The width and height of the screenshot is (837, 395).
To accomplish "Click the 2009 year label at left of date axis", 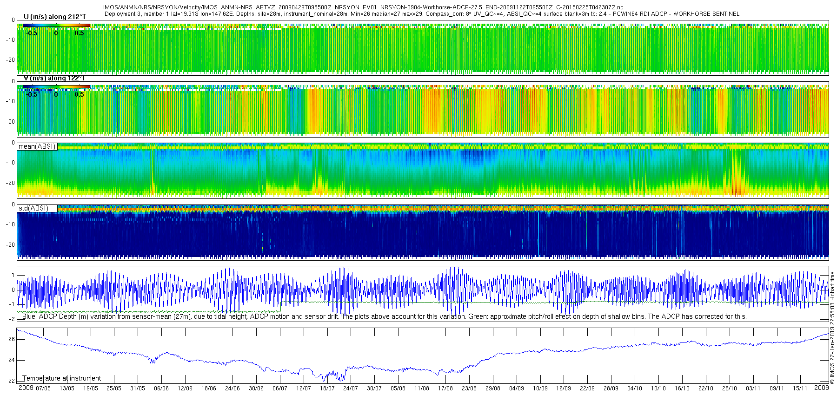I will tap(26, 388).
